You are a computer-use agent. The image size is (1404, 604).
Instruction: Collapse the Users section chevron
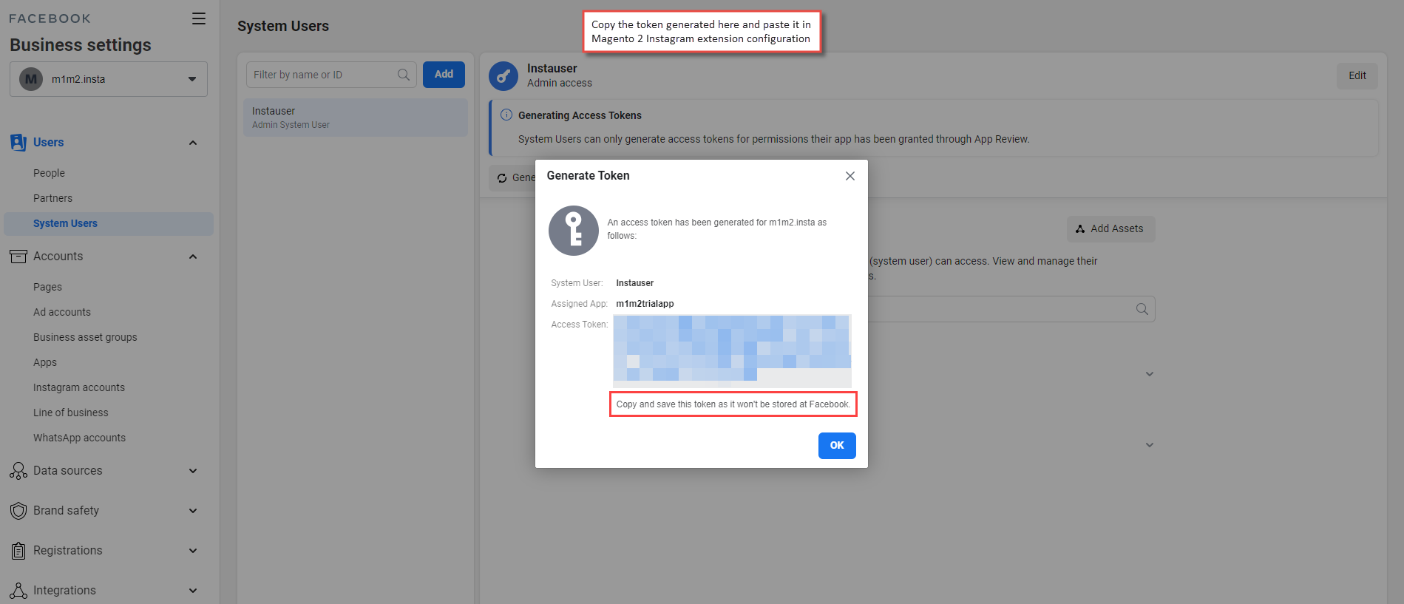(x=193, y=143)
